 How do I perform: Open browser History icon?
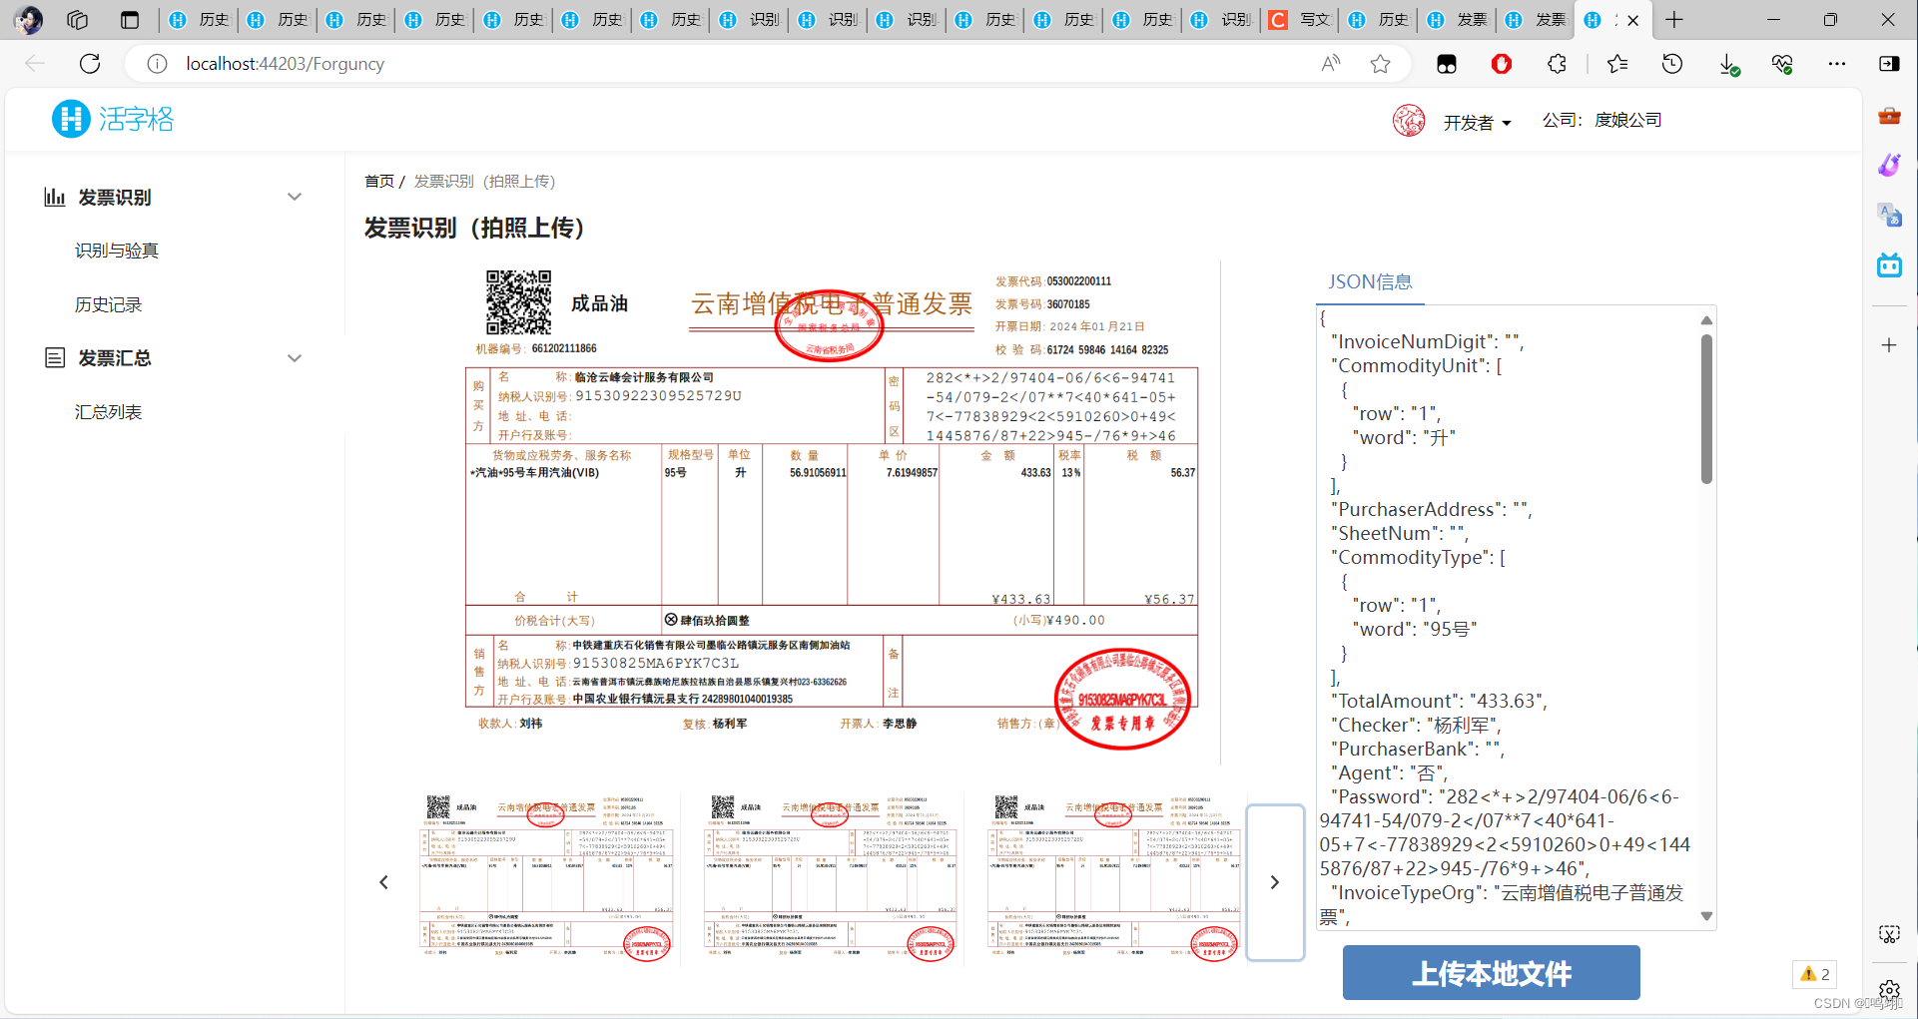[x=1672, y=64]
